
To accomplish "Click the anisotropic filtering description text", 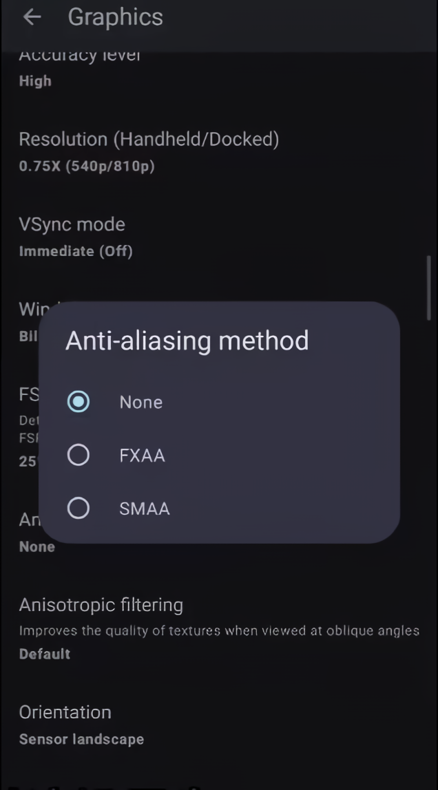I will pyautogui.click(x=219, y=631).
